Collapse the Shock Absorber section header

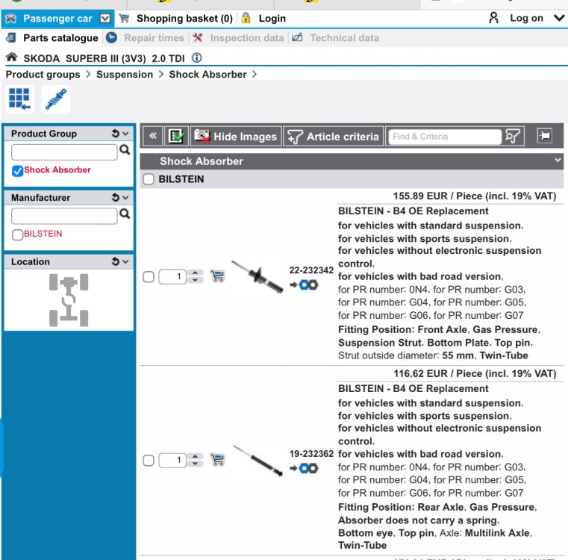558,160
